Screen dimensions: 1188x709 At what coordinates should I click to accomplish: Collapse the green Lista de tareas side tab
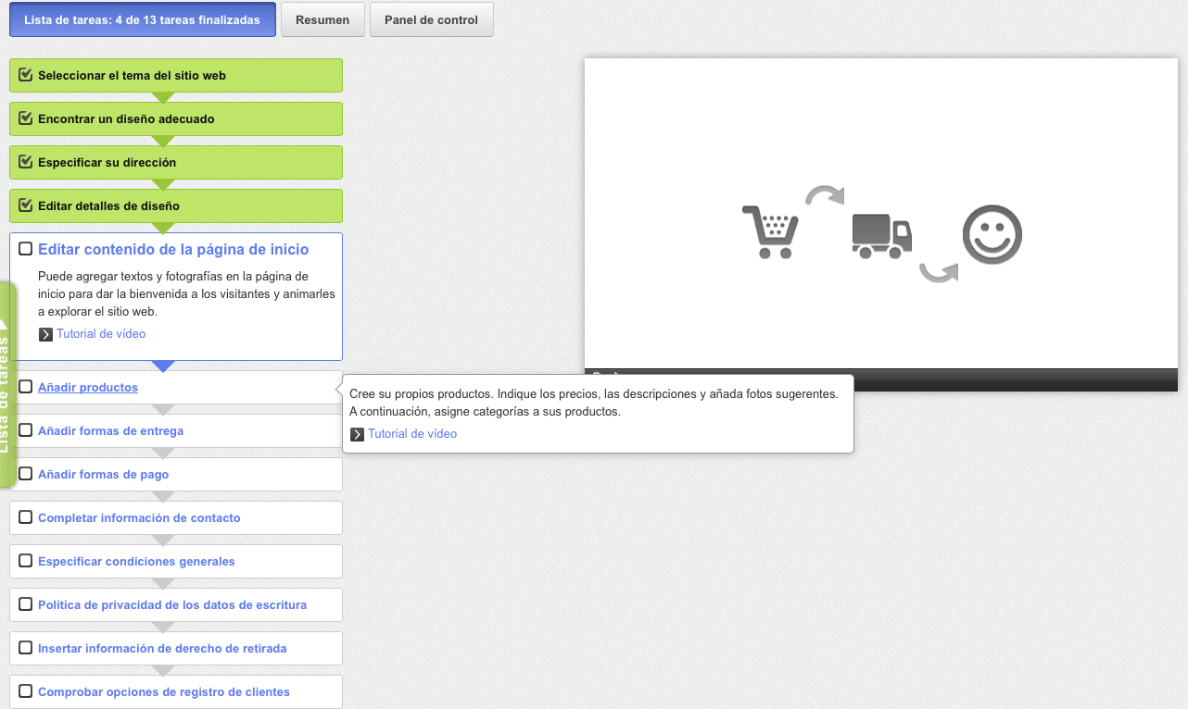tap(6, 384)
